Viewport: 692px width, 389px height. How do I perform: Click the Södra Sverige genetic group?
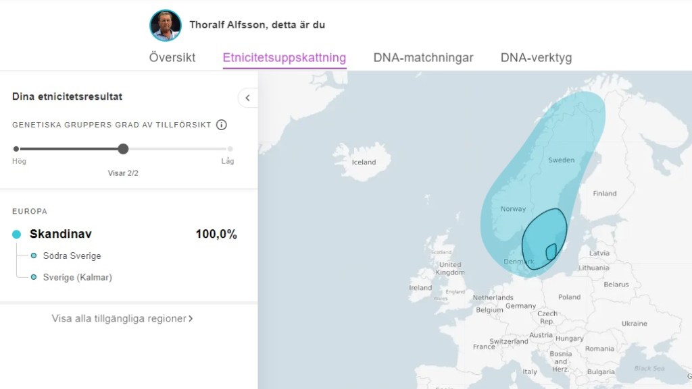72,256
